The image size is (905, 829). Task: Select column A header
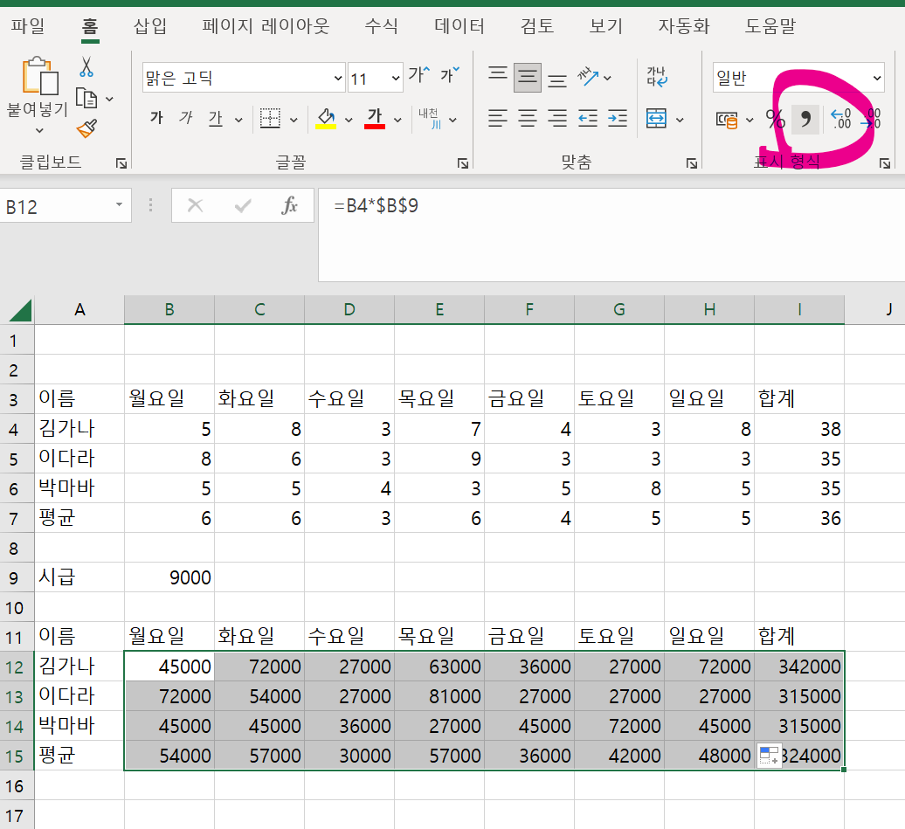coord(79,310)
